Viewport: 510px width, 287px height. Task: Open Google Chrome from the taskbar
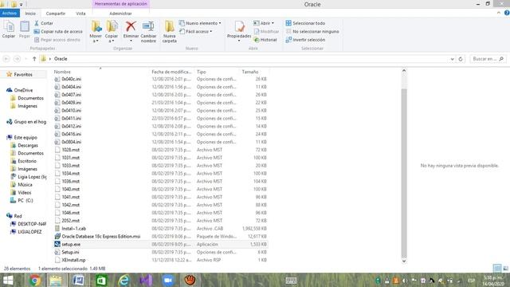pos(35,280)
